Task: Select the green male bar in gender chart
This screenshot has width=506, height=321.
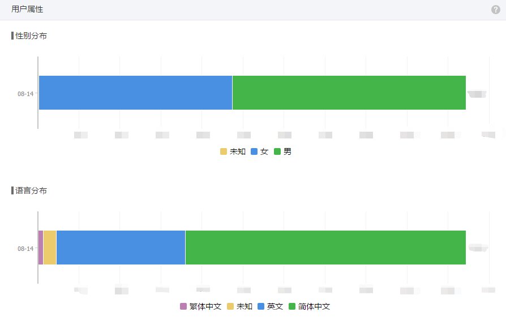Action: pyautogui.click(x=349, y=93)
